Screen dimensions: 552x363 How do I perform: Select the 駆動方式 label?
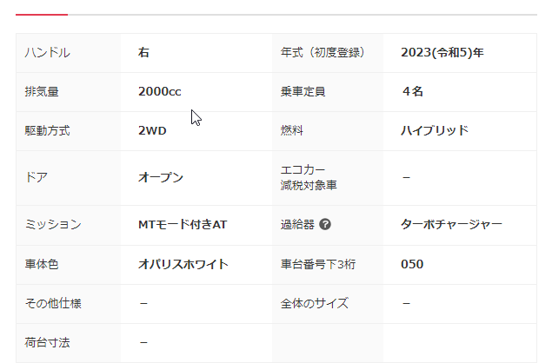(48, 131)
